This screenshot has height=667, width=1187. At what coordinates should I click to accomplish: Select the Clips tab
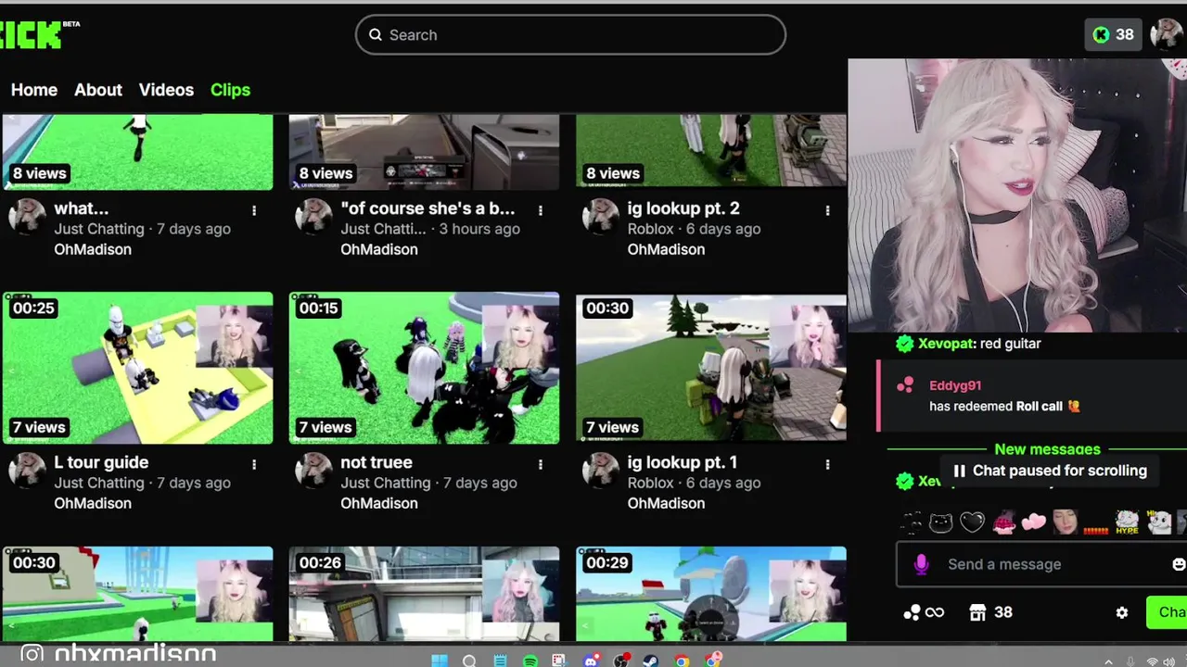pyautogui.click(x=230, y=90)
